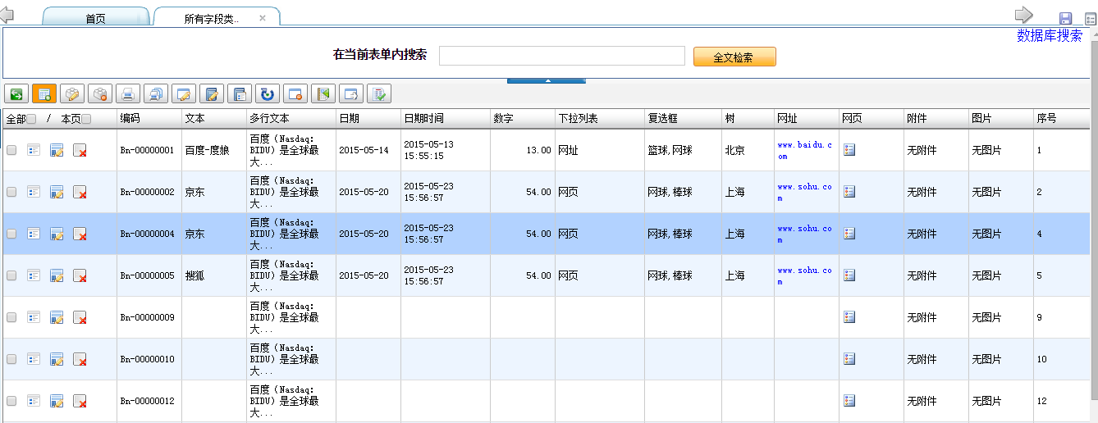Select date cell 2015-05-14
Image resolution: width=1098 pixels, height=423 pixels.
coord(364,151)
